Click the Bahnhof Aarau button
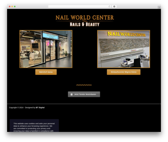 pos(46,72)
